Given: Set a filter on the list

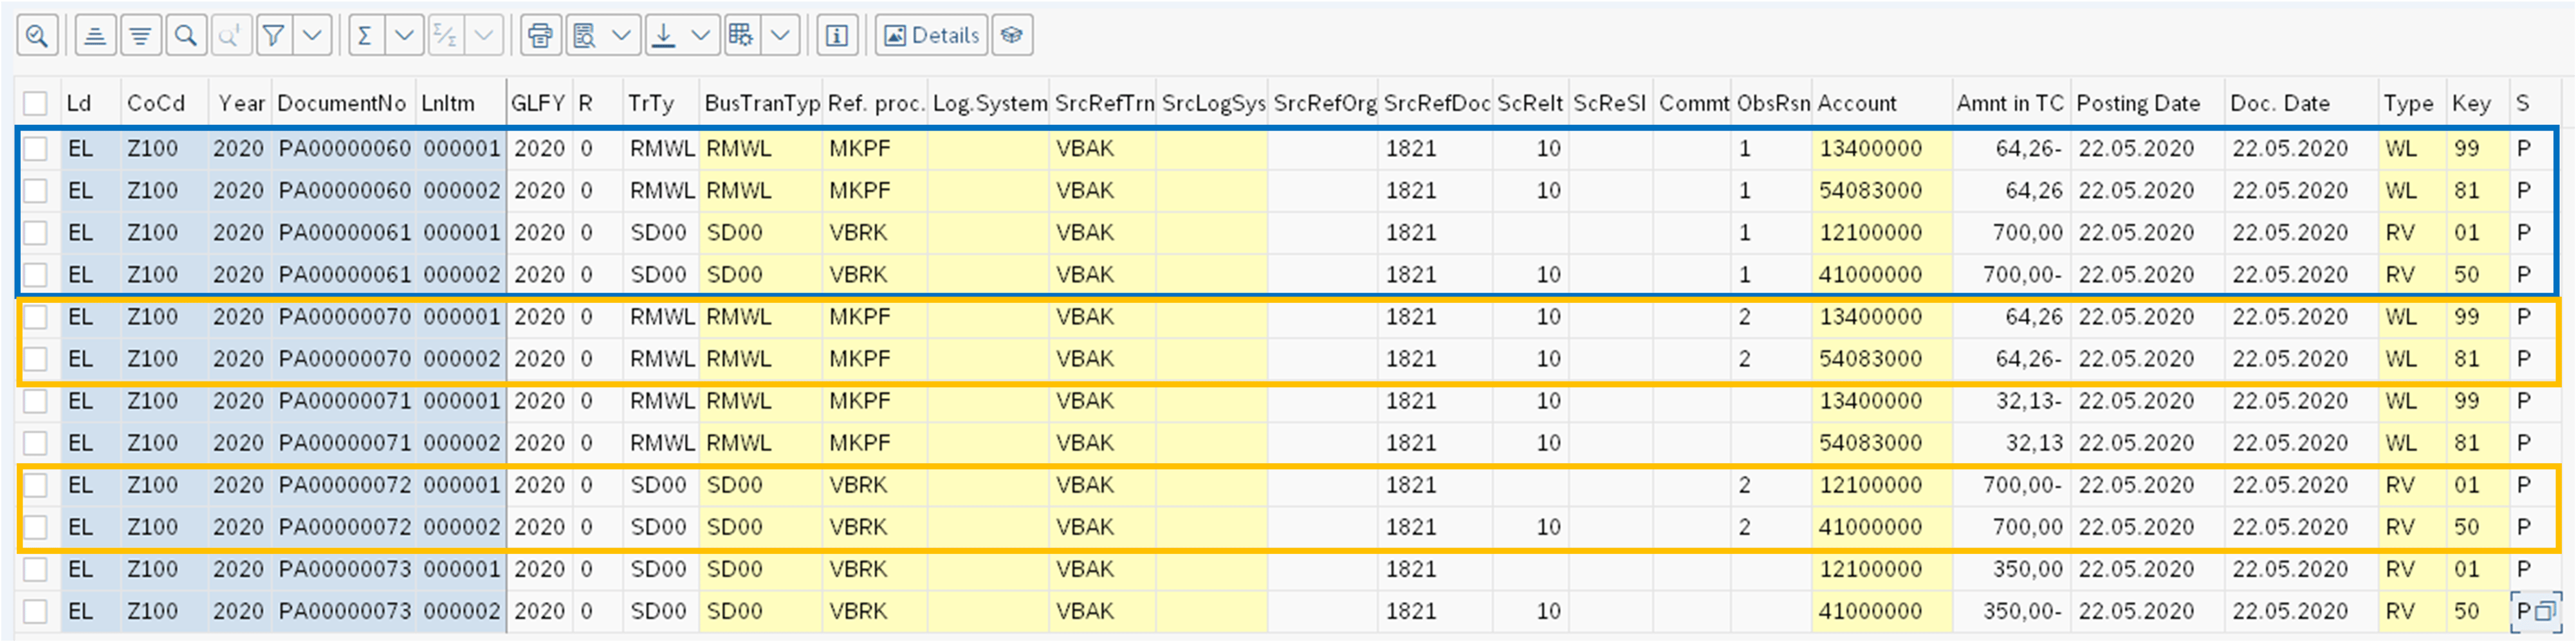Looking at the screenshot, I should (273, 34).
